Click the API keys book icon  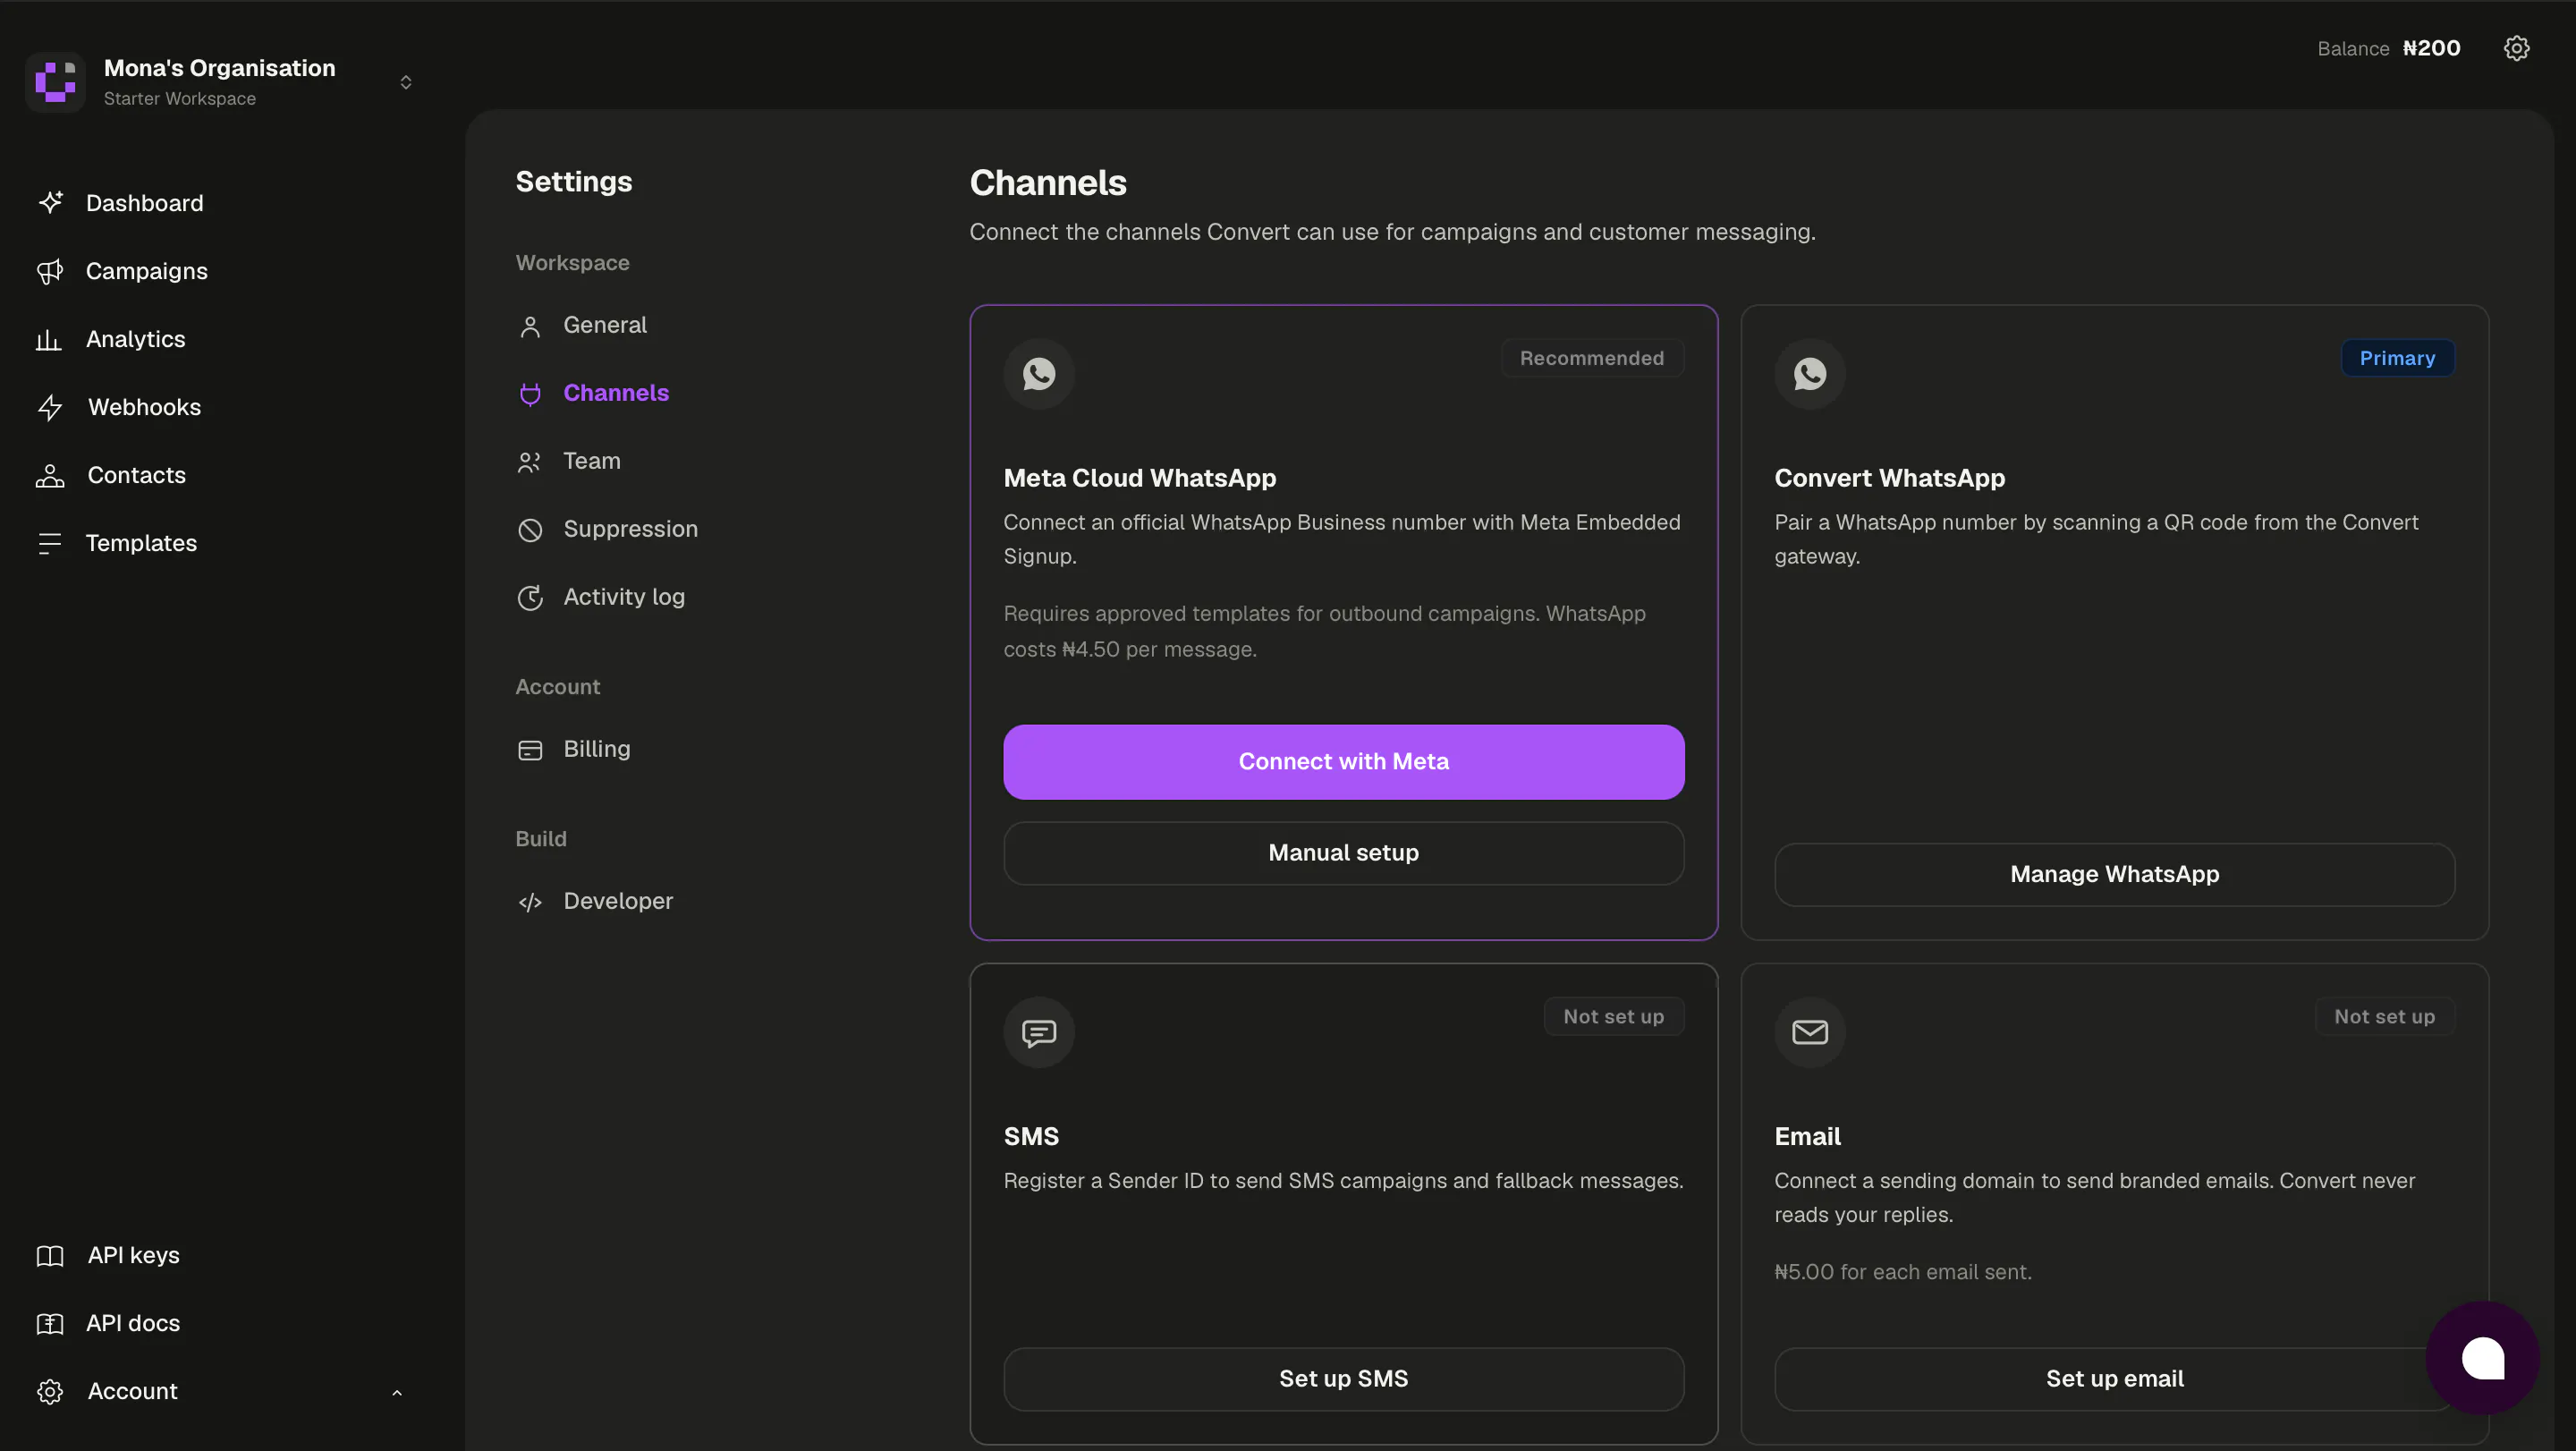[x=50, y=1256]
